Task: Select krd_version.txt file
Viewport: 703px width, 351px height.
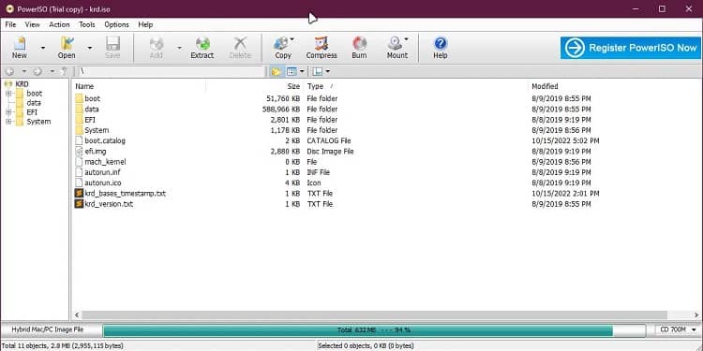Action: coord(109,204)
